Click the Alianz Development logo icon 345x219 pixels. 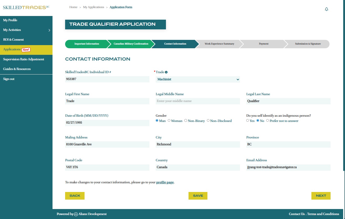tap(76, 214)
